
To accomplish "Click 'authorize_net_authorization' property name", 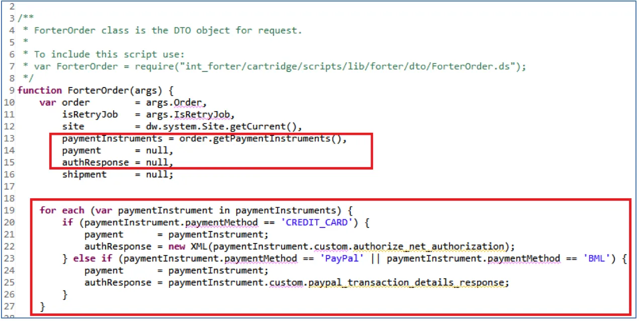I will click(429, 247).
